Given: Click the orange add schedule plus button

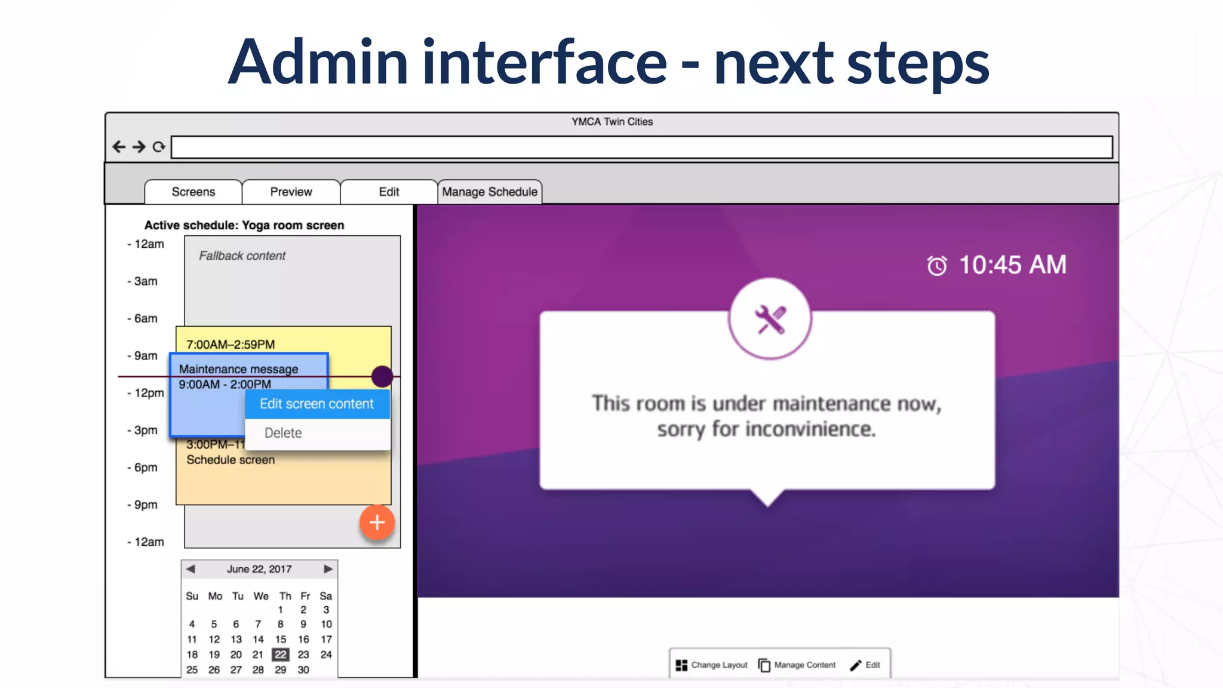Looking at the screenshot, I should pyautogui.click(x=377, y=523).
